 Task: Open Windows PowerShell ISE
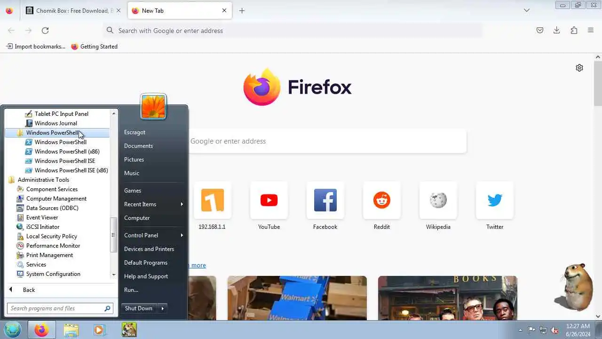pyautogui.click(x=64, y=161)
